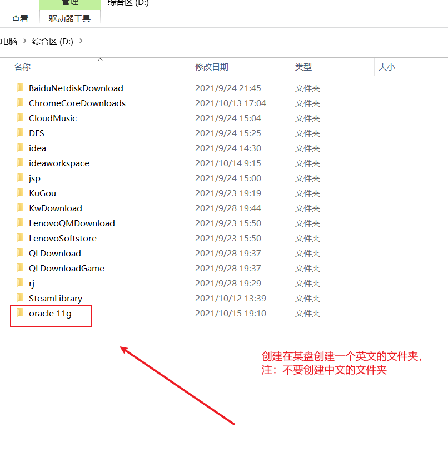Open the BaiduNetdiskDownload folder icon
Image resolution: width=448 pixels, height=457 pixels.
(21, 88)
